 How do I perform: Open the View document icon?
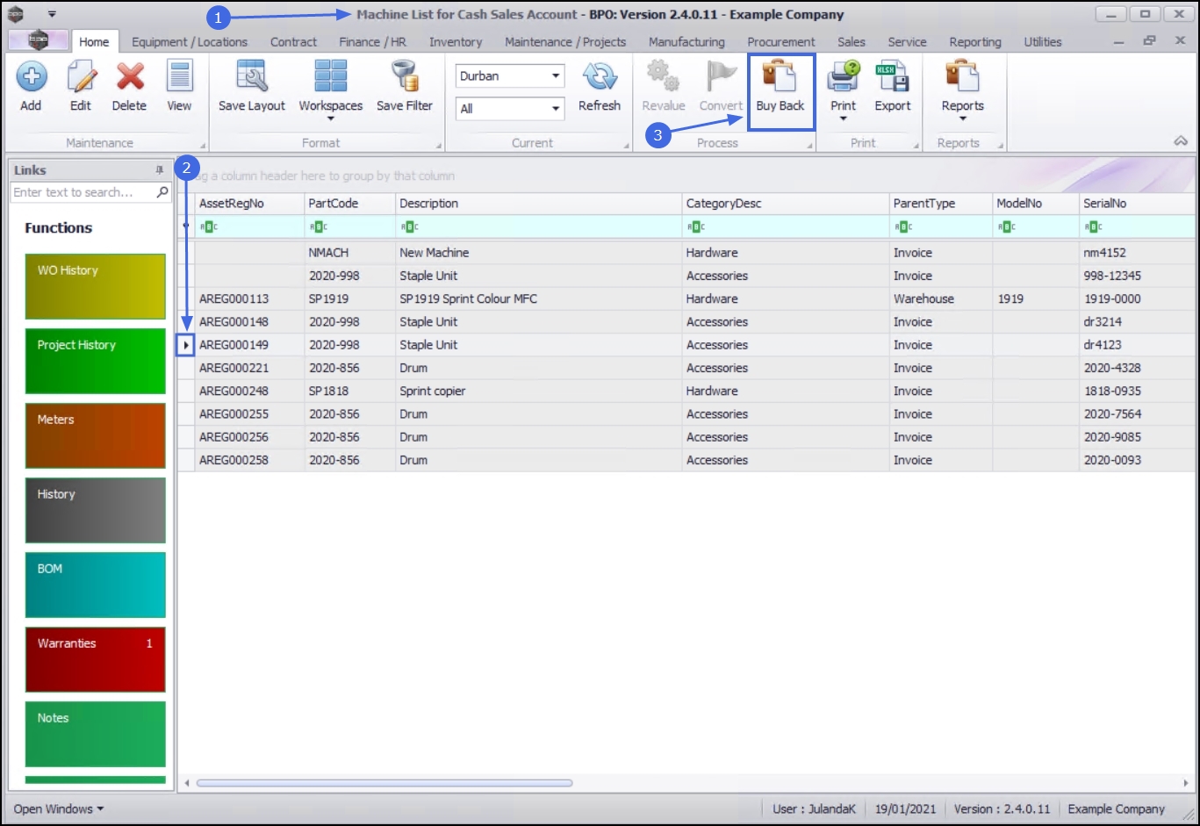point(179,77)
